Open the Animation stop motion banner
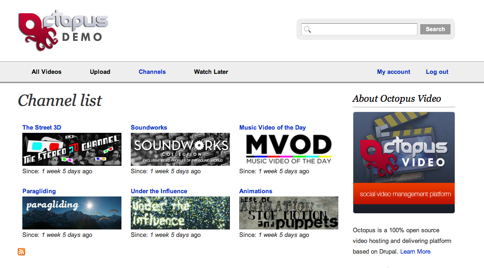Screen dimensions: 484x268 click(x=289, y=213)
